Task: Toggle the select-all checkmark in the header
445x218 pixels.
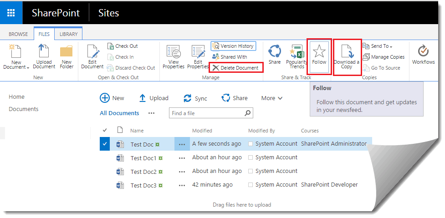Action: [x=105, y=130]
